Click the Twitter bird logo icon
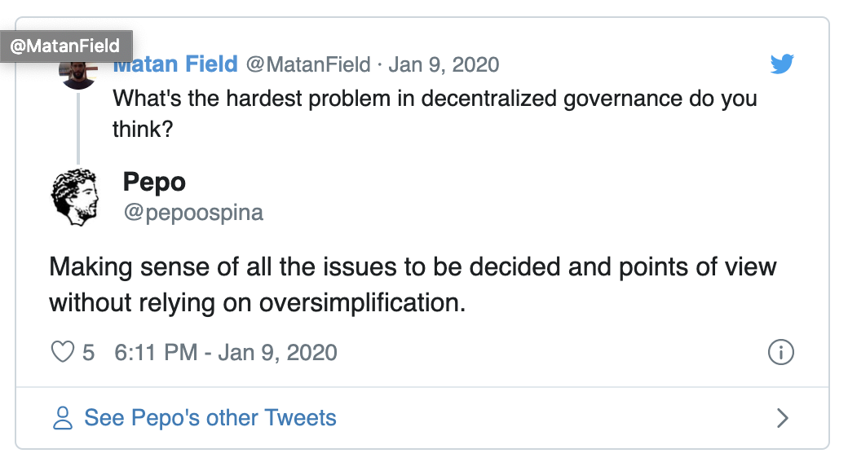848x471 pixels. pos(782,64)
